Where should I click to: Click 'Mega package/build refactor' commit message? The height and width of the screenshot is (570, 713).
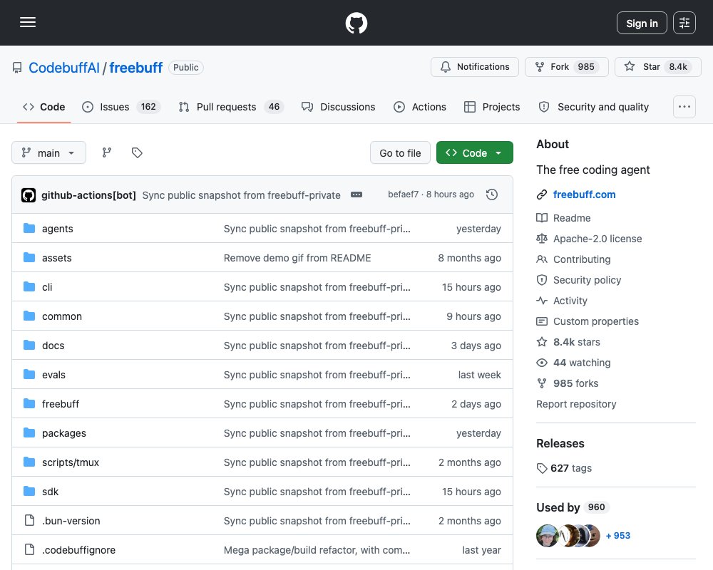tap(317, 550)
